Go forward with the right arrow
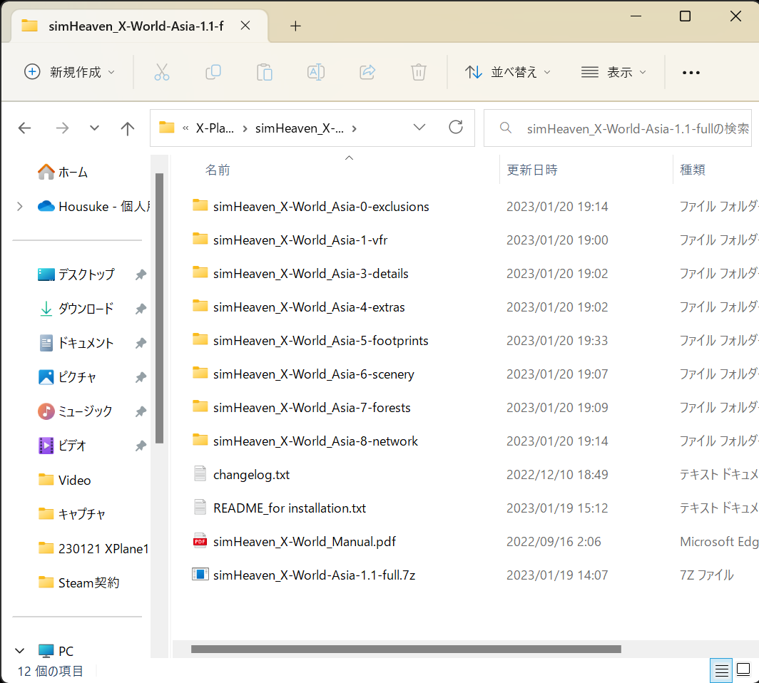 (x=62, y=128)
